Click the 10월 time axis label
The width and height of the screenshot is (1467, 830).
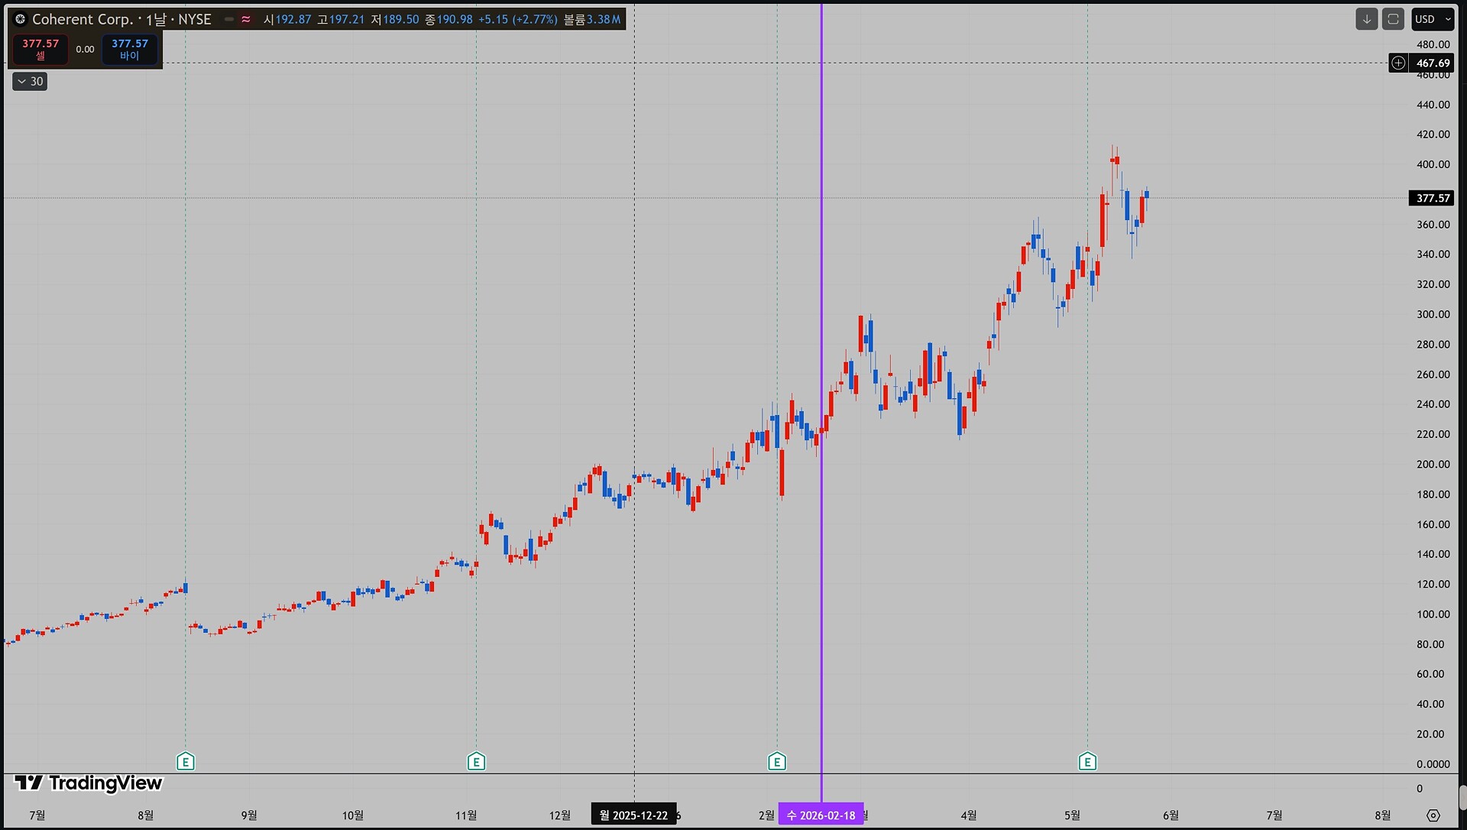point(352,815)
